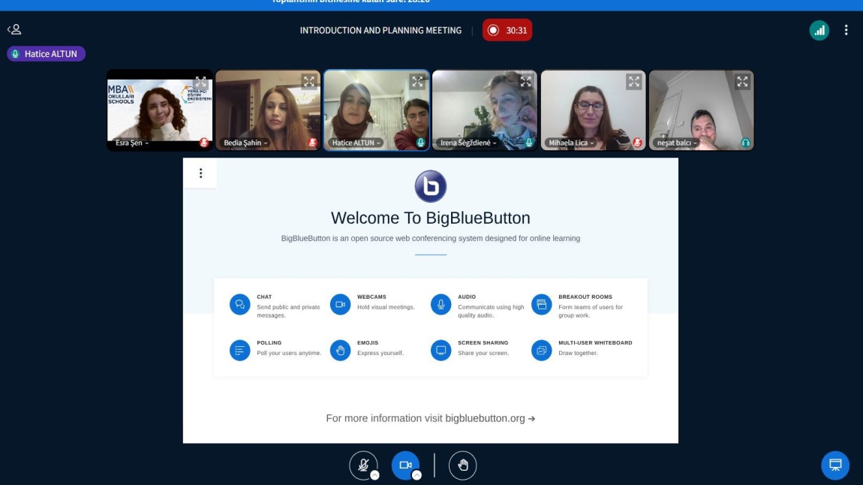Click the INTRODUCTION AND PLANNING MEETING title
863x485 pixels.
click(381, 30)
